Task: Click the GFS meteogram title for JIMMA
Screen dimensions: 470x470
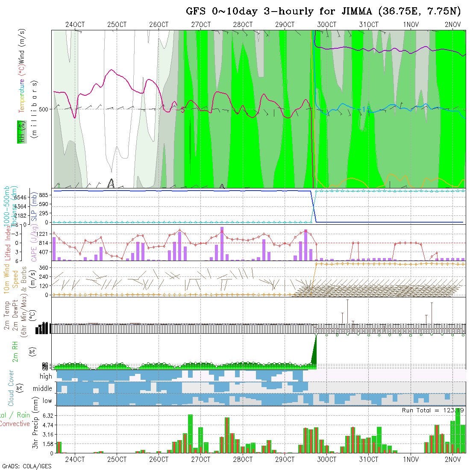Action: click(x=323, y=11)
